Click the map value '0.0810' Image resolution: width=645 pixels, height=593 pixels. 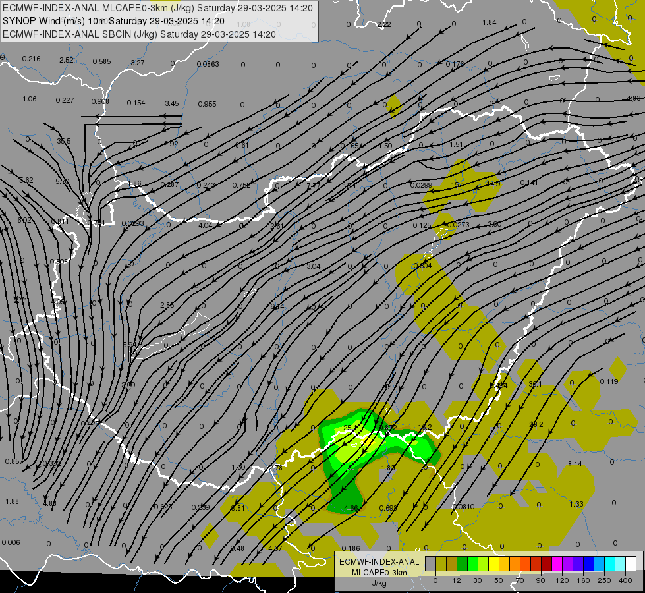(x=463, y=507)
